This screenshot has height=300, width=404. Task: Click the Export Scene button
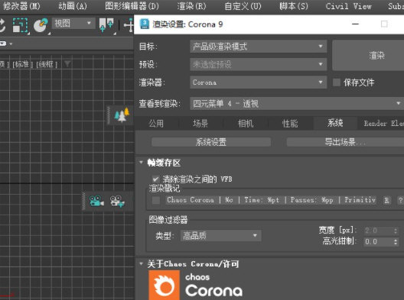345,142
